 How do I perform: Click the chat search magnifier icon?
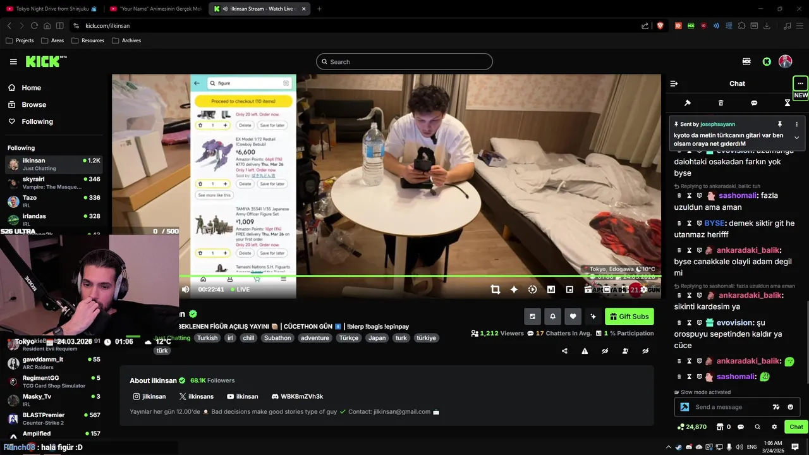click(x=757, y=427)
